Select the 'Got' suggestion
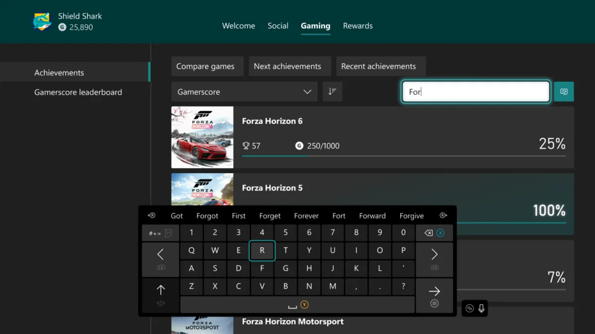Viewport: 595px width, 334px height. coord(177,216)
